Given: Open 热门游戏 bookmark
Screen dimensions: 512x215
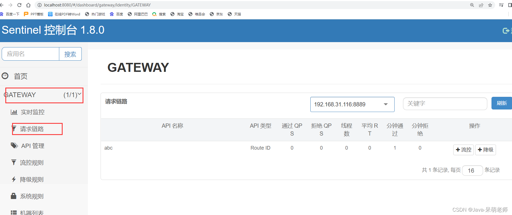Looking at the screenshot, I should tap(95, 14).
